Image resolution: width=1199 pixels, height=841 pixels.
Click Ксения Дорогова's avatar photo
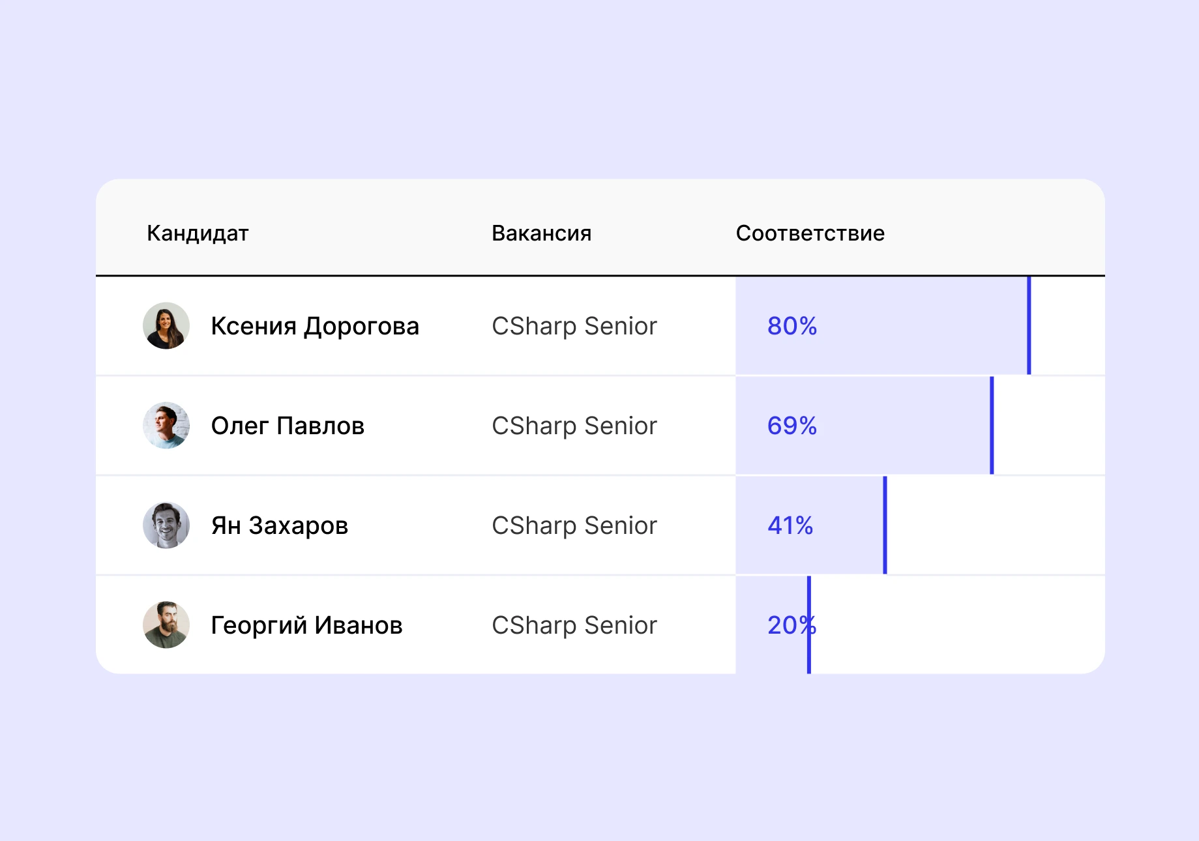[166, 325]
